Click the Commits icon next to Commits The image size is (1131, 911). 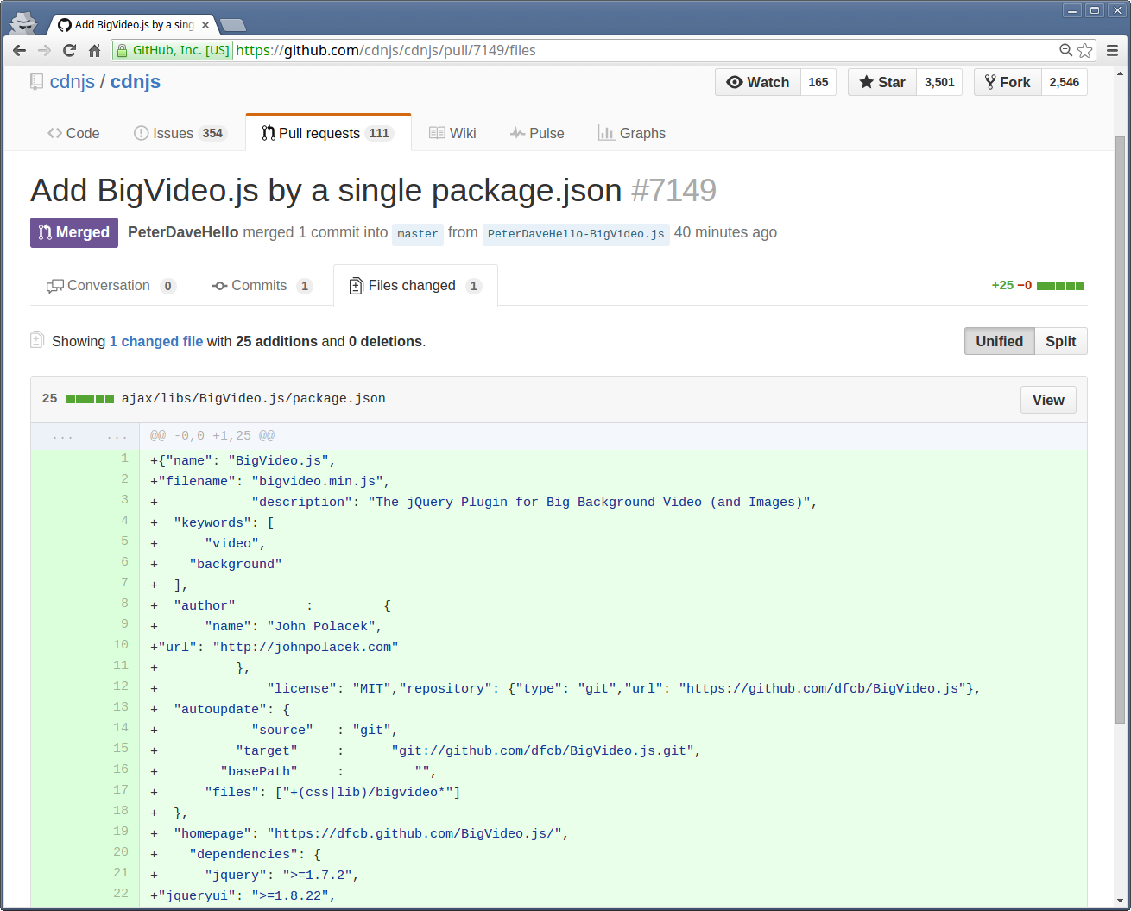pyautogui.click(x=219, y=286)
